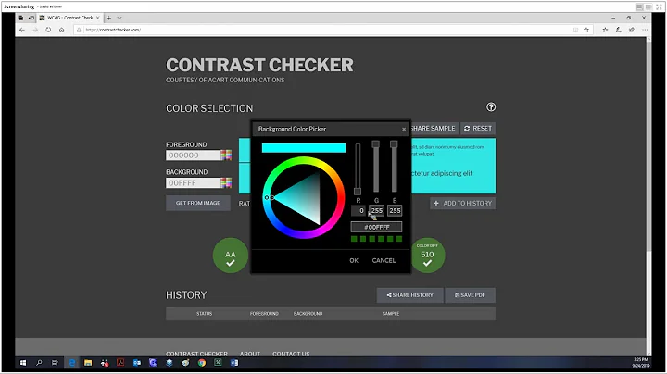Image resolution: width=667 pixels, height=374 pixels.
Task: Open Outlook from the taskbar
Action: [x=137, y=363]
